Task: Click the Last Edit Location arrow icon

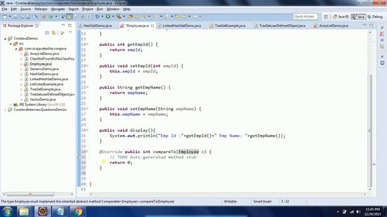Action: [177, 16]
